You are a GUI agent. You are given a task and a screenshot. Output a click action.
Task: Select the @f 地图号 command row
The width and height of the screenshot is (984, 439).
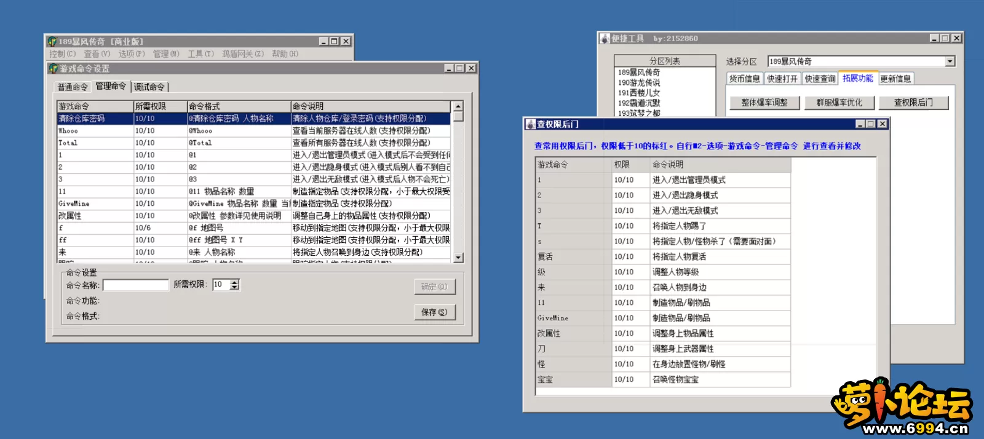click(x=254, y=228)
